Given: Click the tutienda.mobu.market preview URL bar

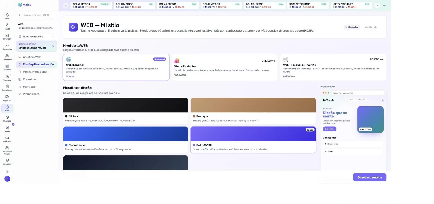Looking at the screenshot, I should (358, 93).
